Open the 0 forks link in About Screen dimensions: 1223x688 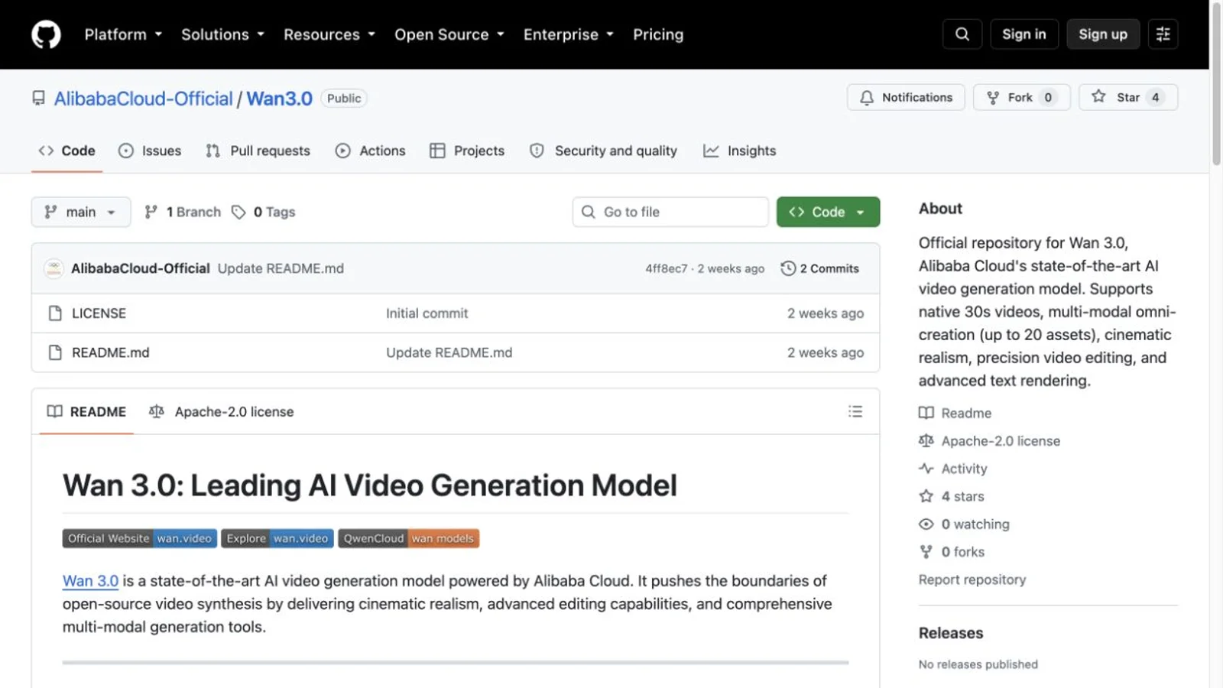pos(952,552)
